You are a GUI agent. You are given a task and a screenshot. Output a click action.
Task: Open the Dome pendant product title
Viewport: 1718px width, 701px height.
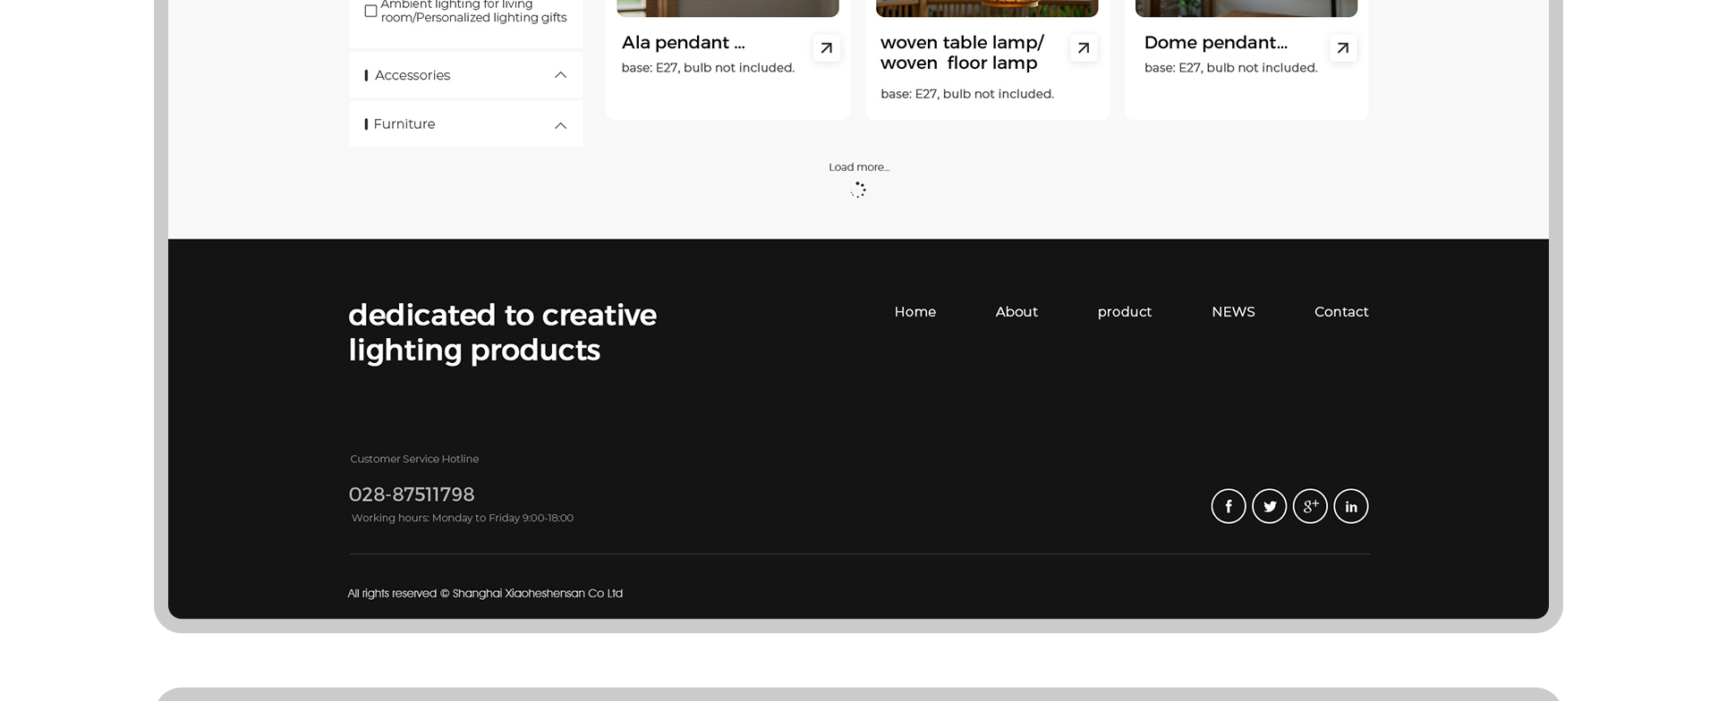(x=1215, y=43)
